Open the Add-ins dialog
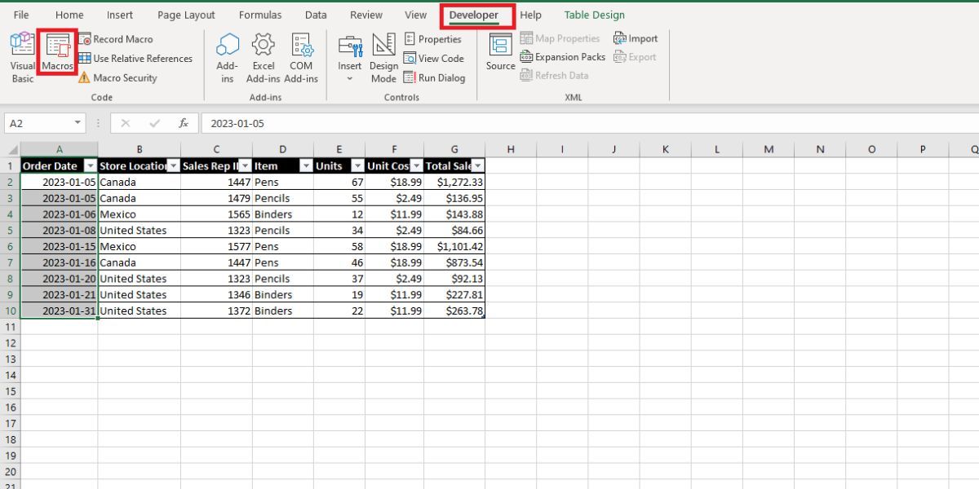 coord(228,57)
